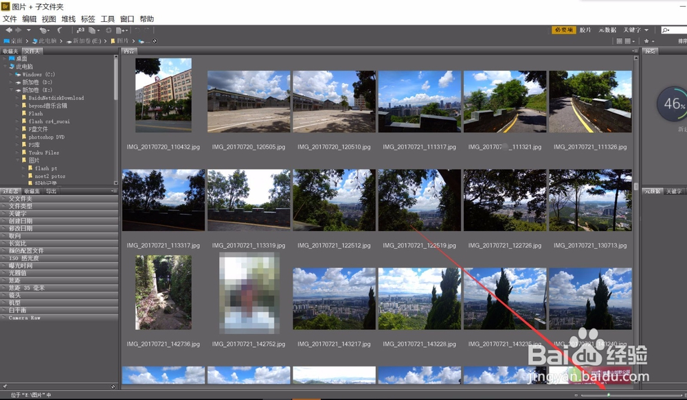Open the 文件 menu
The image size is (687, 400).
(x=10, y=19)
